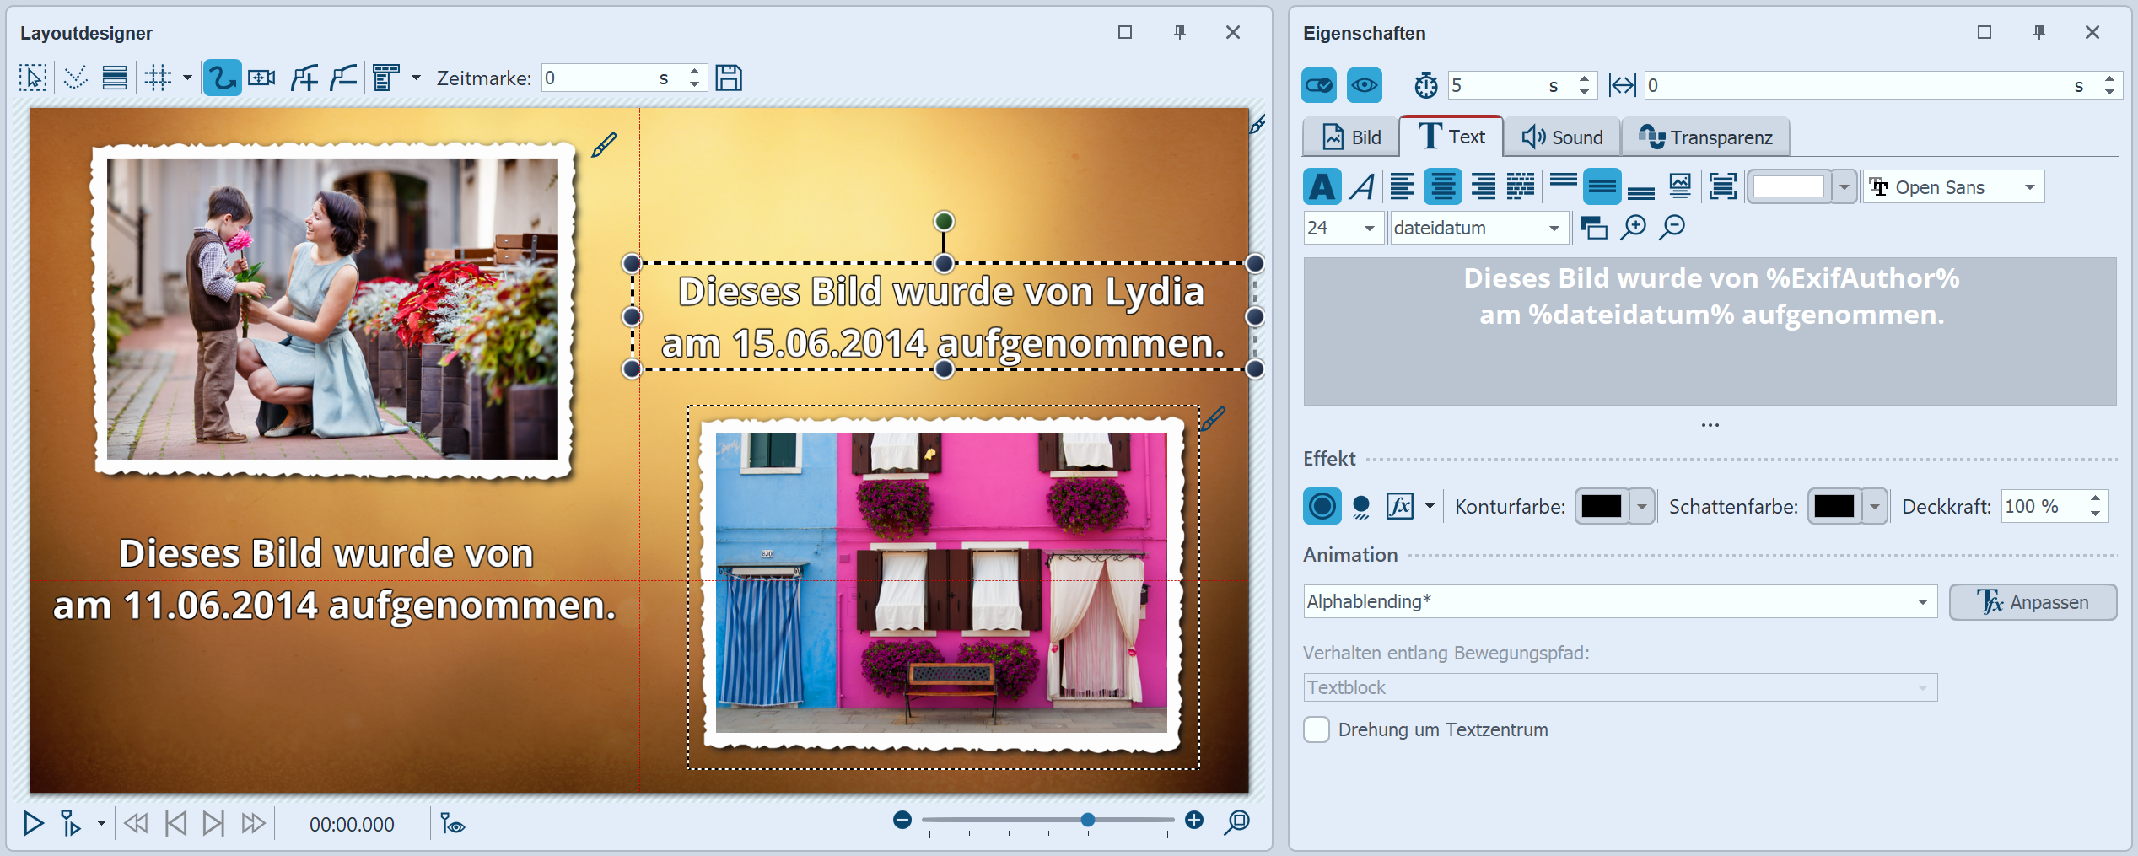This screenshot has height=856, width=2138.
Task: Enable Drehung um Textzentrum checkbox
Action: tap(1317, 729)
